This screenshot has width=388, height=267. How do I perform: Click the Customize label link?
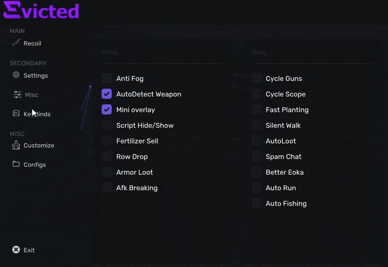[x=39, y=145]
